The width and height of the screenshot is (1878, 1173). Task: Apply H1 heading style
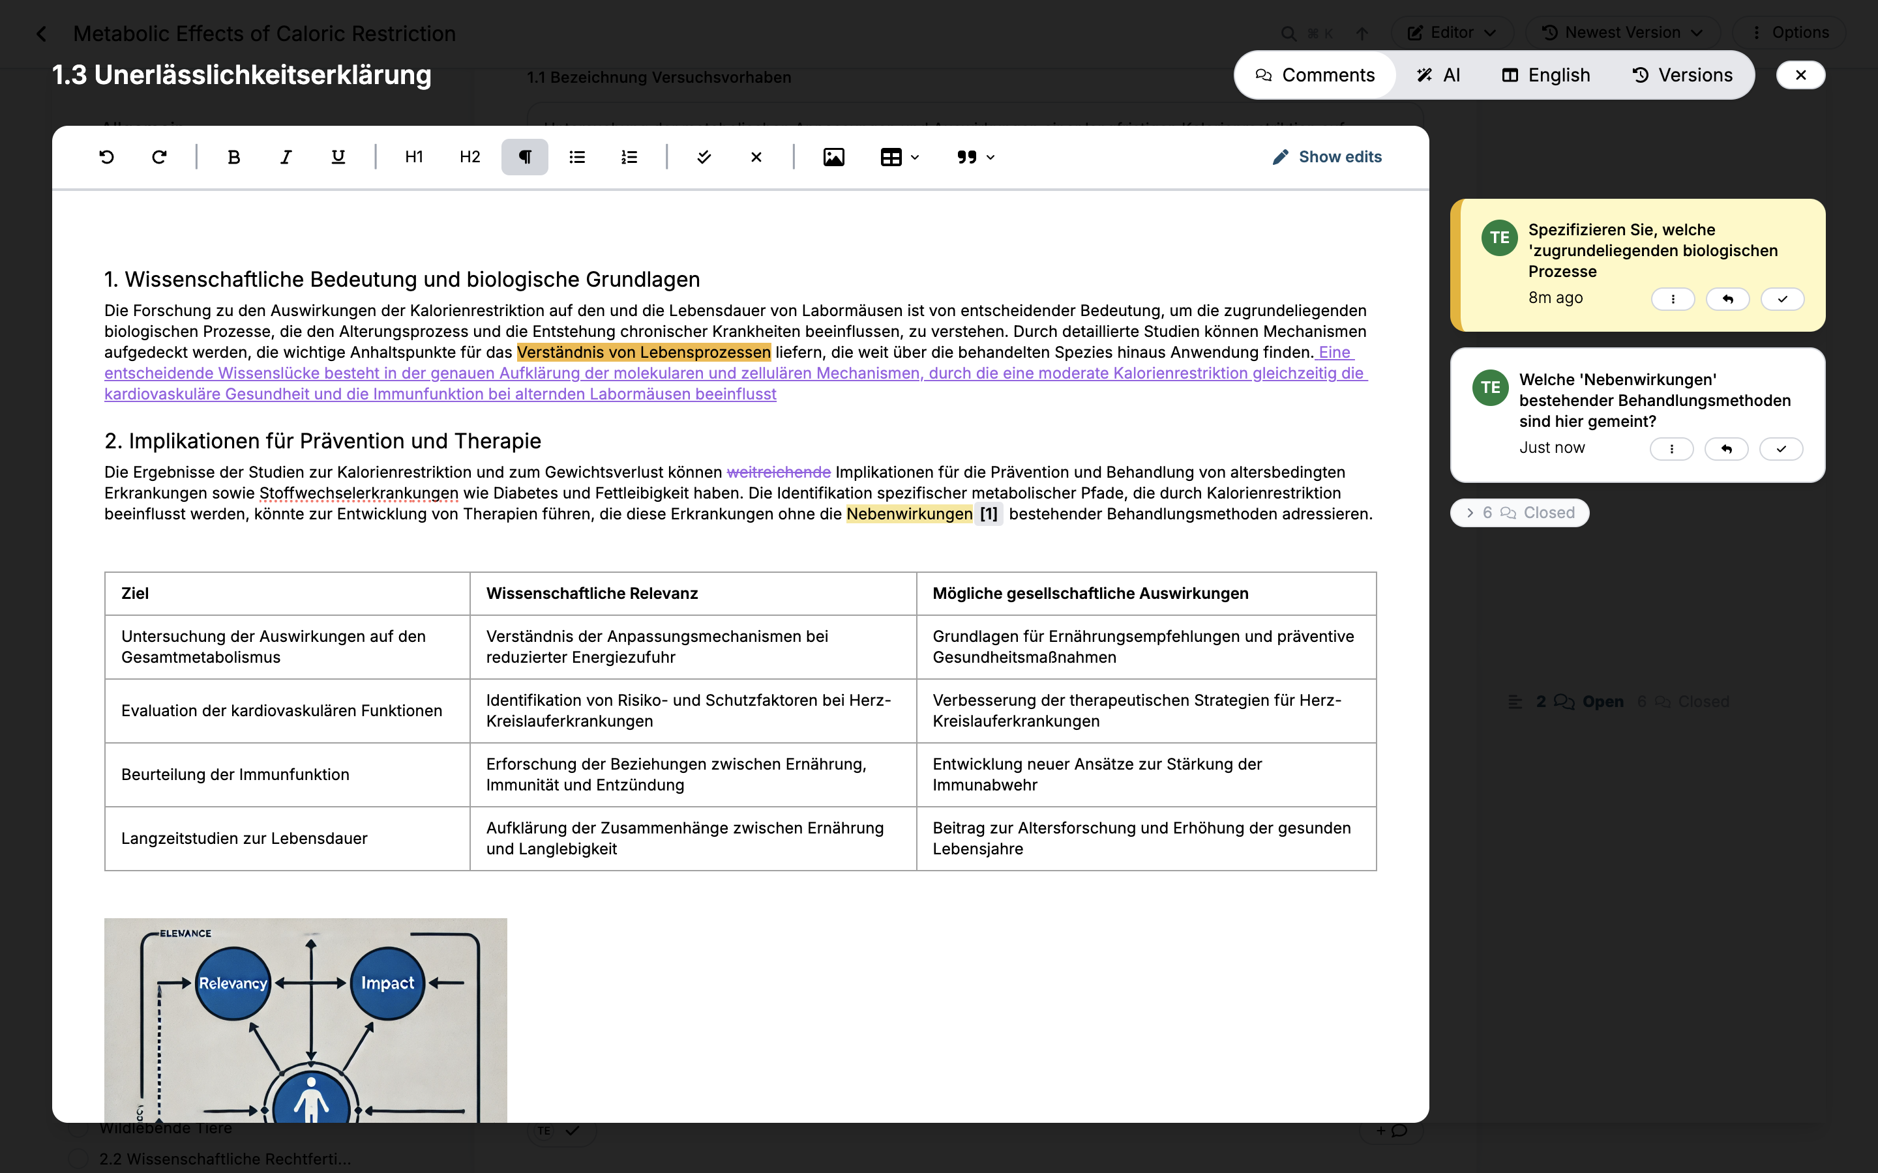coord(413,156)
